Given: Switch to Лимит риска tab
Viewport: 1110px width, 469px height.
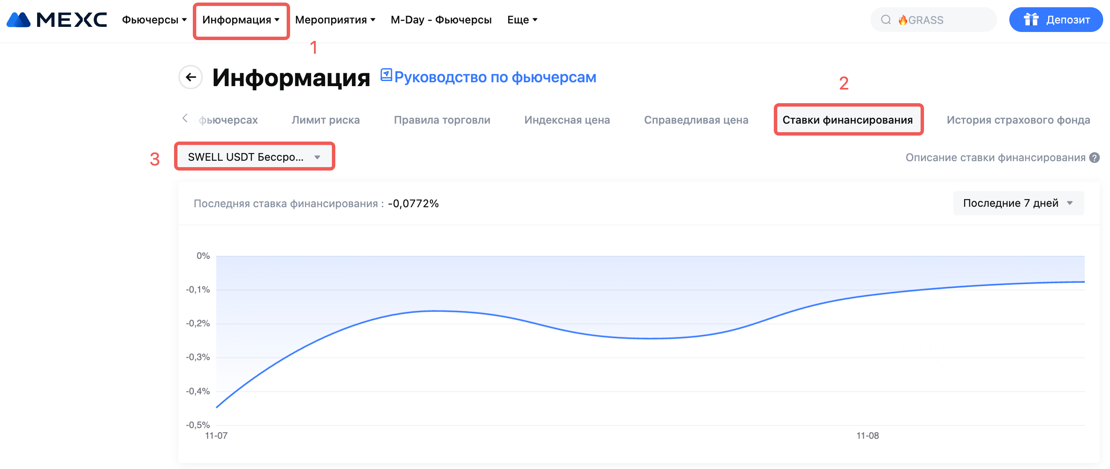Looking at the screenshot, I should (325, 120).
